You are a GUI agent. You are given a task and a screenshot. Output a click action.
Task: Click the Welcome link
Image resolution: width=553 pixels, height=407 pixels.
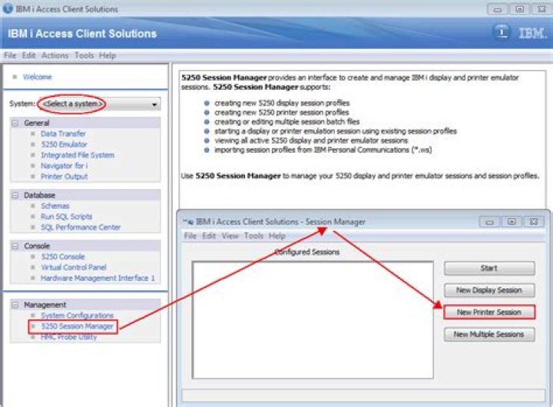click(x=38, y=77)
